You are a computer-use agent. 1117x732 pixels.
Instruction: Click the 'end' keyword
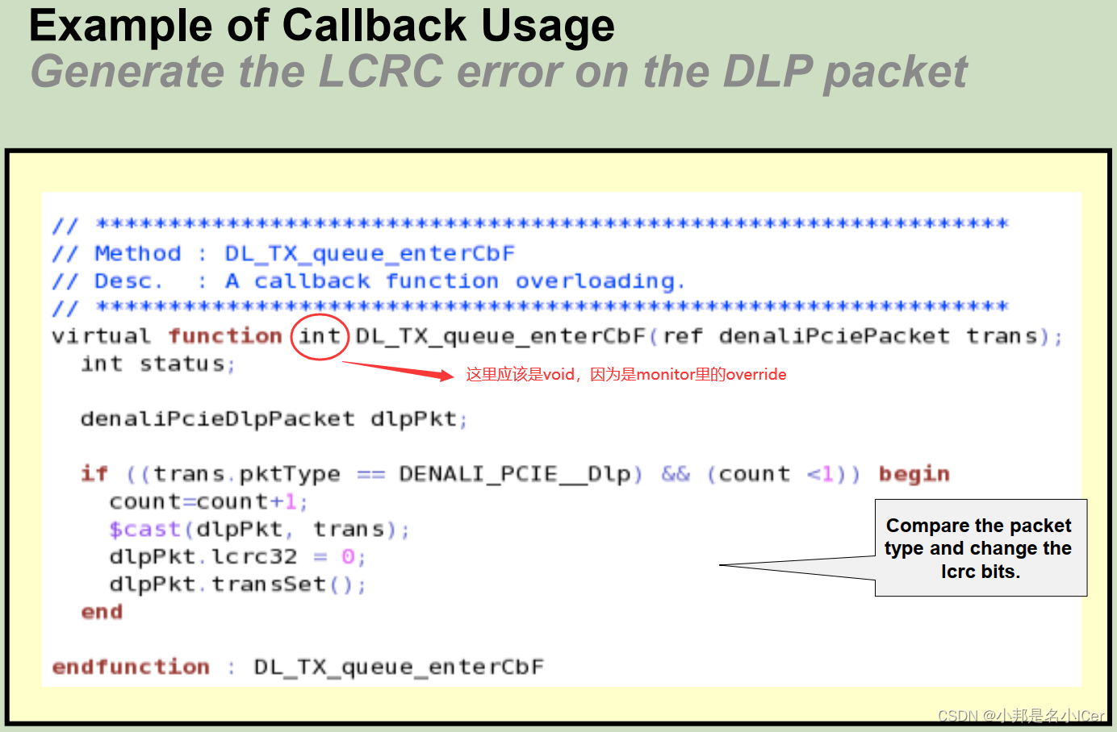click(102, 612)
